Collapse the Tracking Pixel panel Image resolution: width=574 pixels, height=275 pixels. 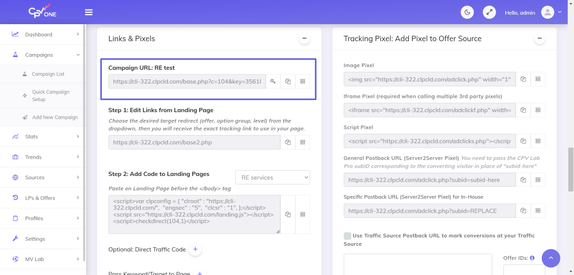coord(540,39)
